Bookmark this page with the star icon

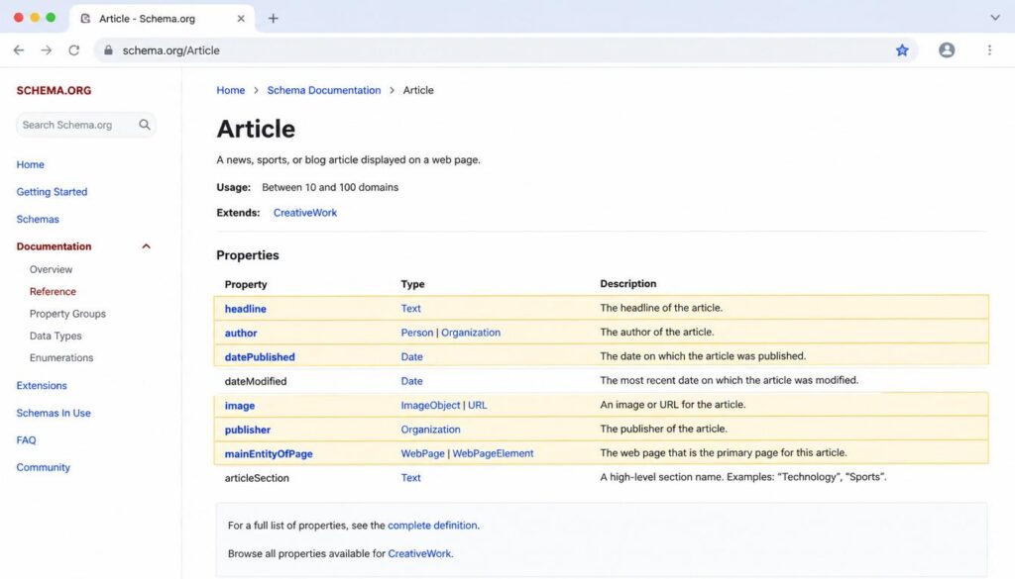(x=902, y=50)
